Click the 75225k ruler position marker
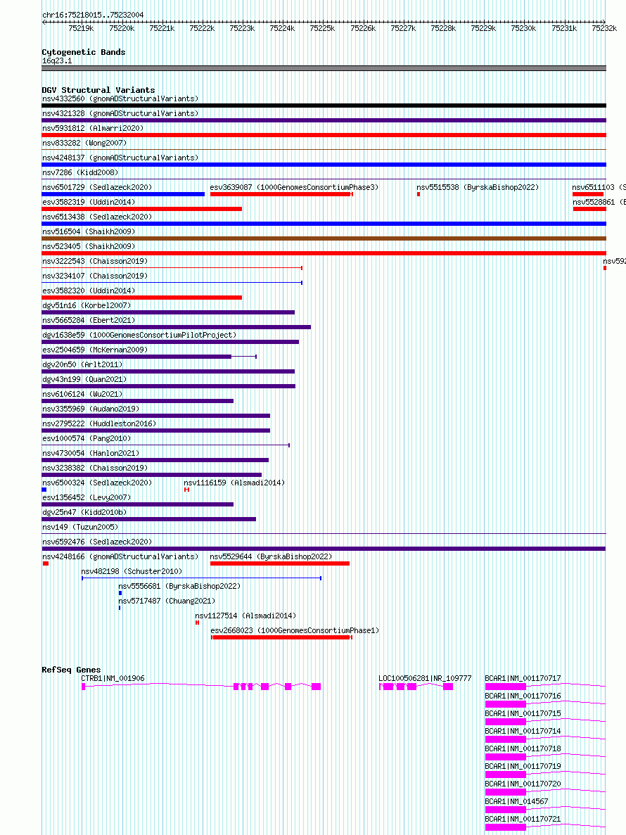Viewport: 626px width, 835px height. click(323, 28)
